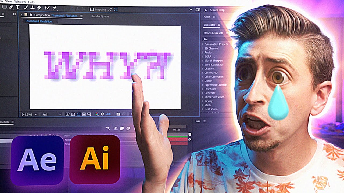344x193 pixels.
Task: Click the composition icon in the Composition tab
Action: [26, 14]
